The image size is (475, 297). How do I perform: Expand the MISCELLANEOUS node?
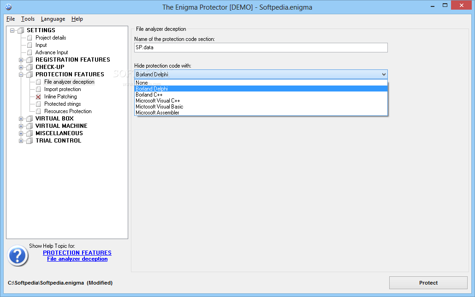(x=21, y=133)
